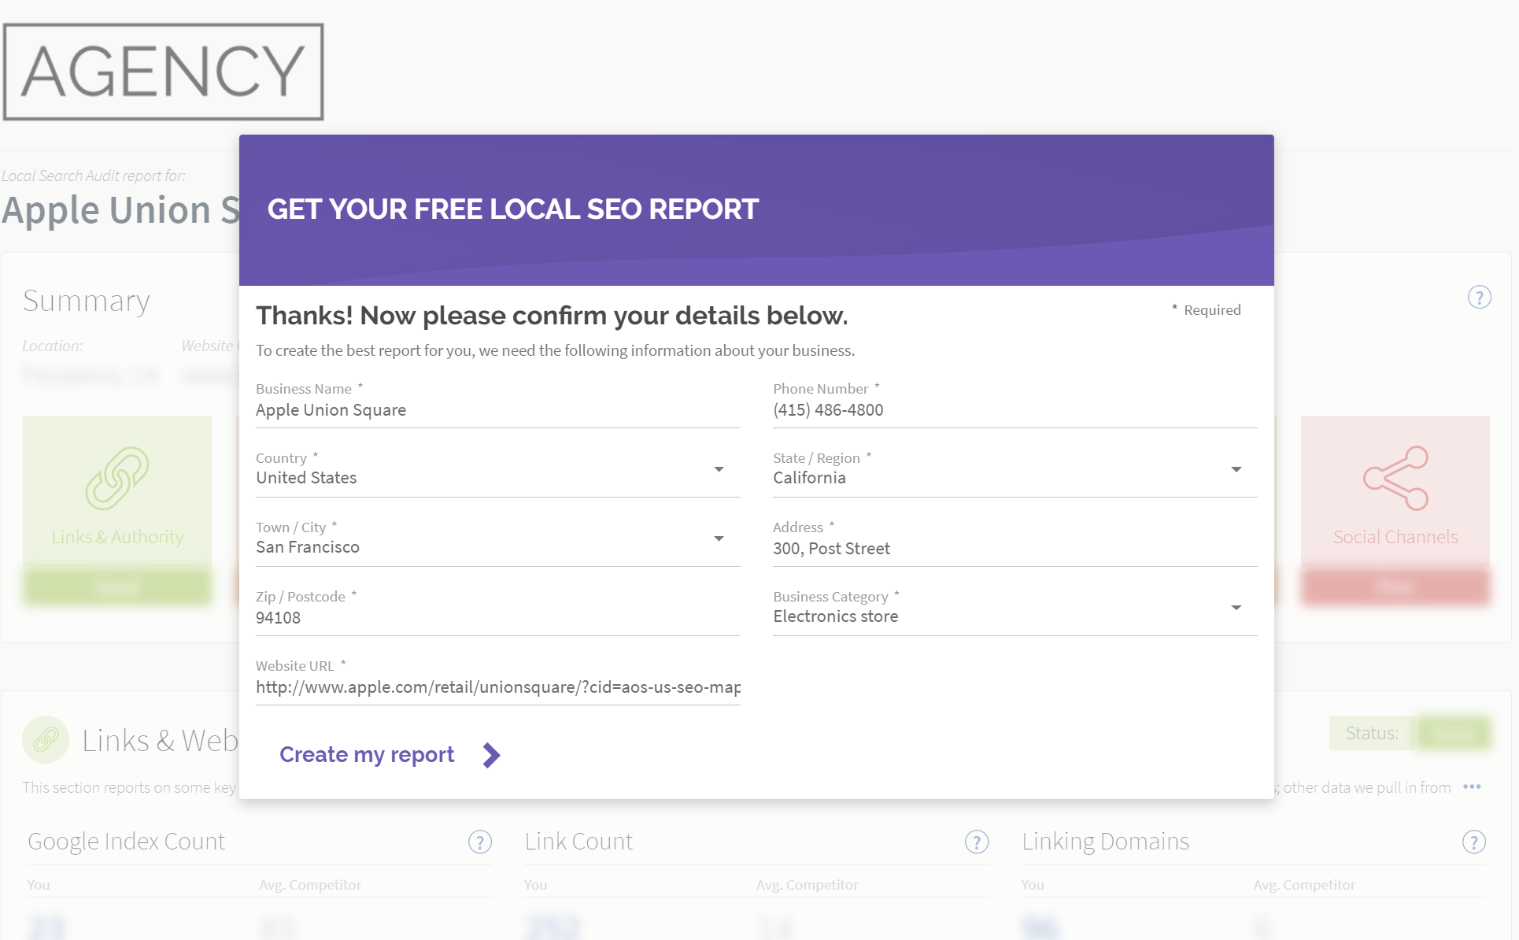
Task: Click the green Status badge
Action: coord(1453,733)
